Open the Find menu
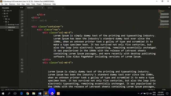The height and width of the screenshot is (96, 171). (18, 4)
